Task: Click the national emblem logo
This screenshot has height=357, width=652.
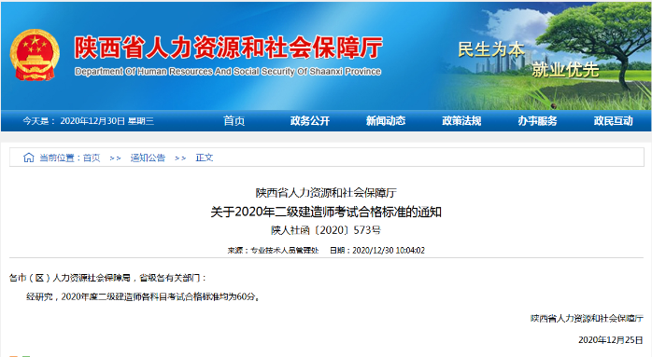Action: [35, 55]
